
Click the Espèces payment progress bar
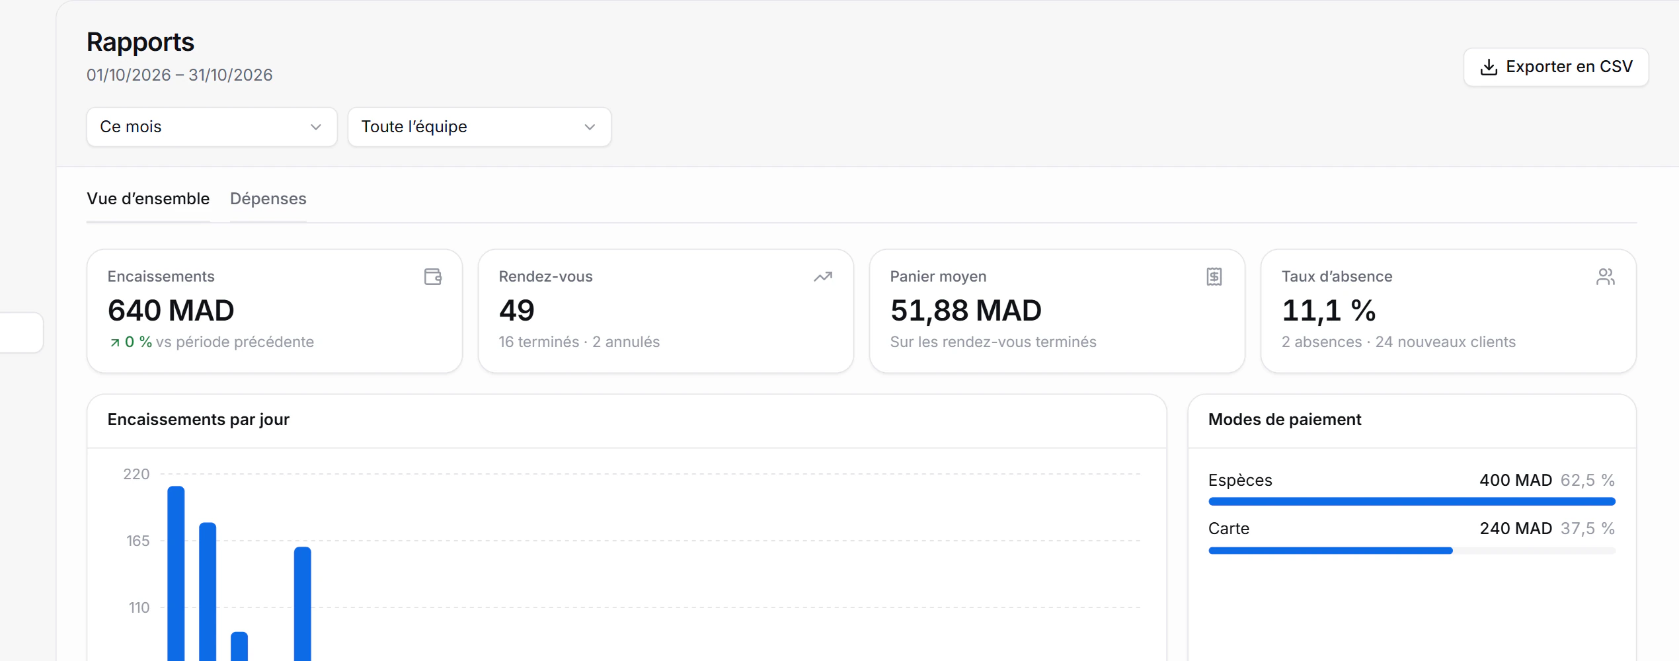point(1412,502)
